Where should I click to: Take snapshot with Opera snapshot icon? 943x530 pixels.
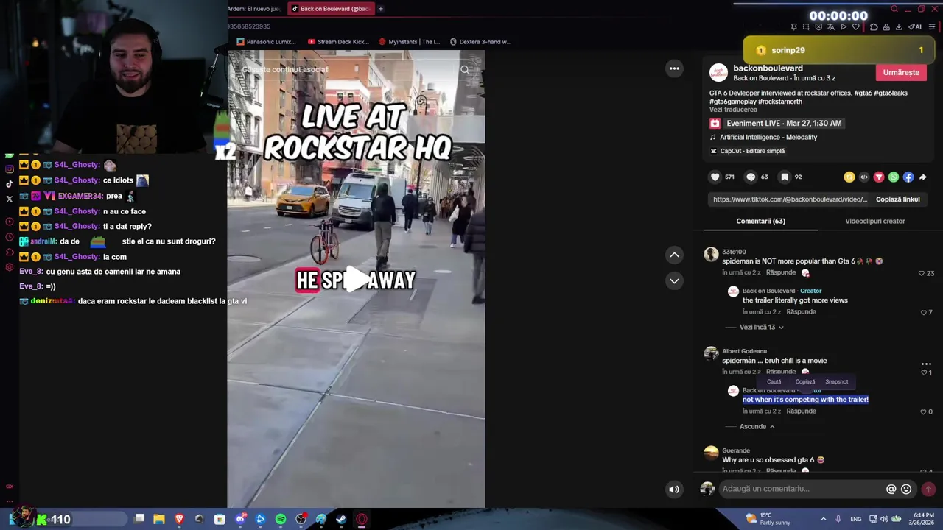point(806,26)
